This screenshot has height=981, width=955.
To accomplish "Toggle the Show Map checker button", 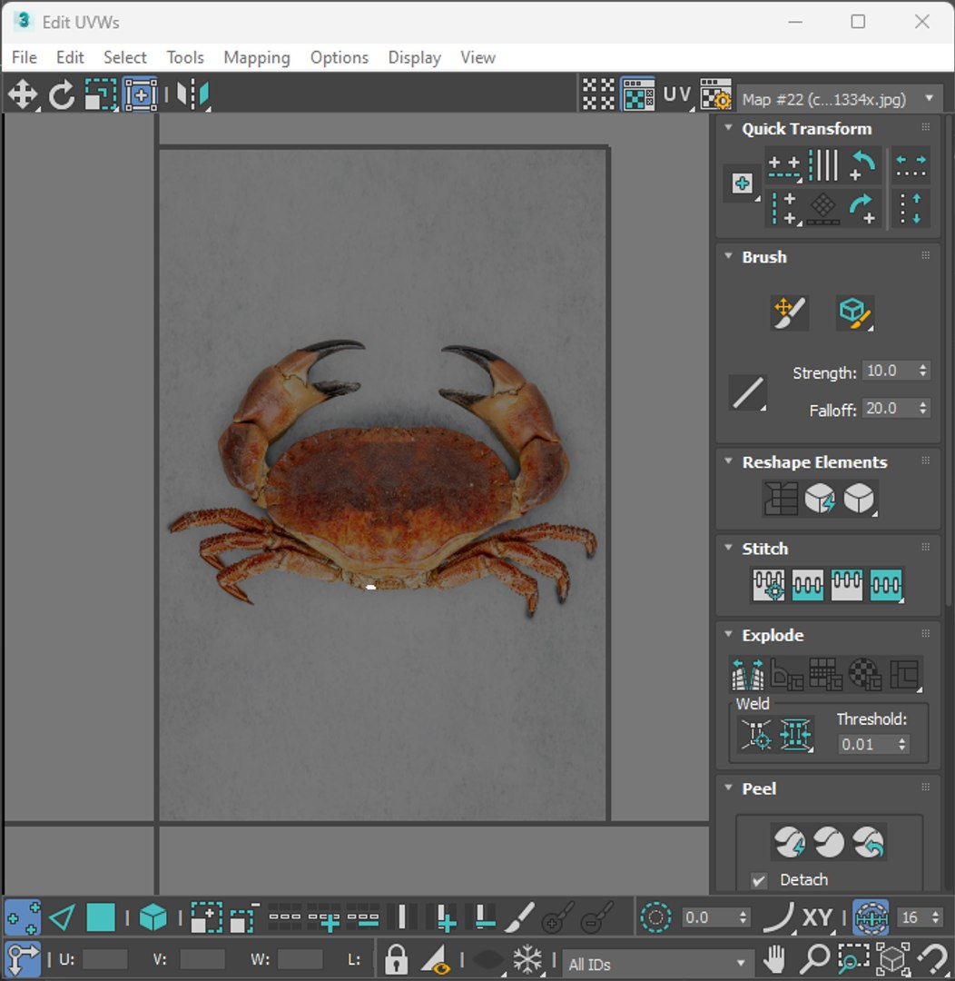I will pyautogui.click(x=638, y=95).
